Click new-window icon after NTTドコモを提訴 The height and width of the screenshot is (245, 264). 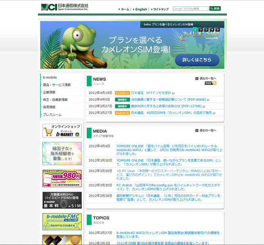tap(173, 93)
